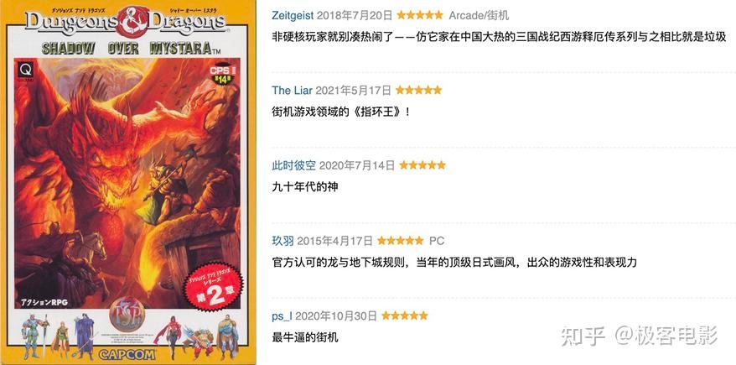Click the star rating next to 此时彼空

(x=422, y=165)
